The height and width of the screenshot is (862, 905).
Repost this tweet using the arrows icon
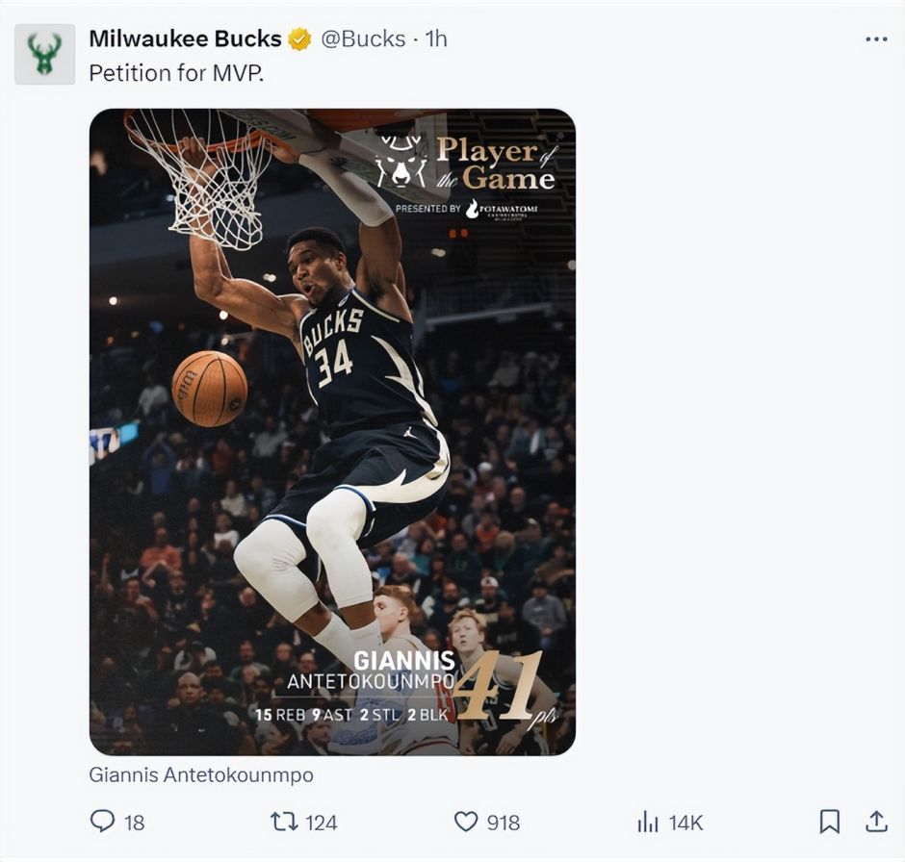coord(283,822)
